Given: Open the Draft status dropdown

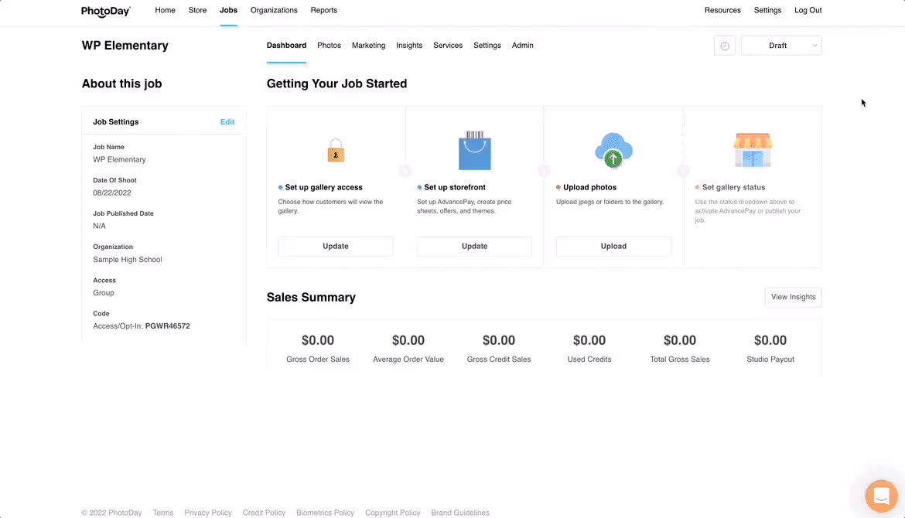Looking at the screenshot, I should [x=781, y=46].
